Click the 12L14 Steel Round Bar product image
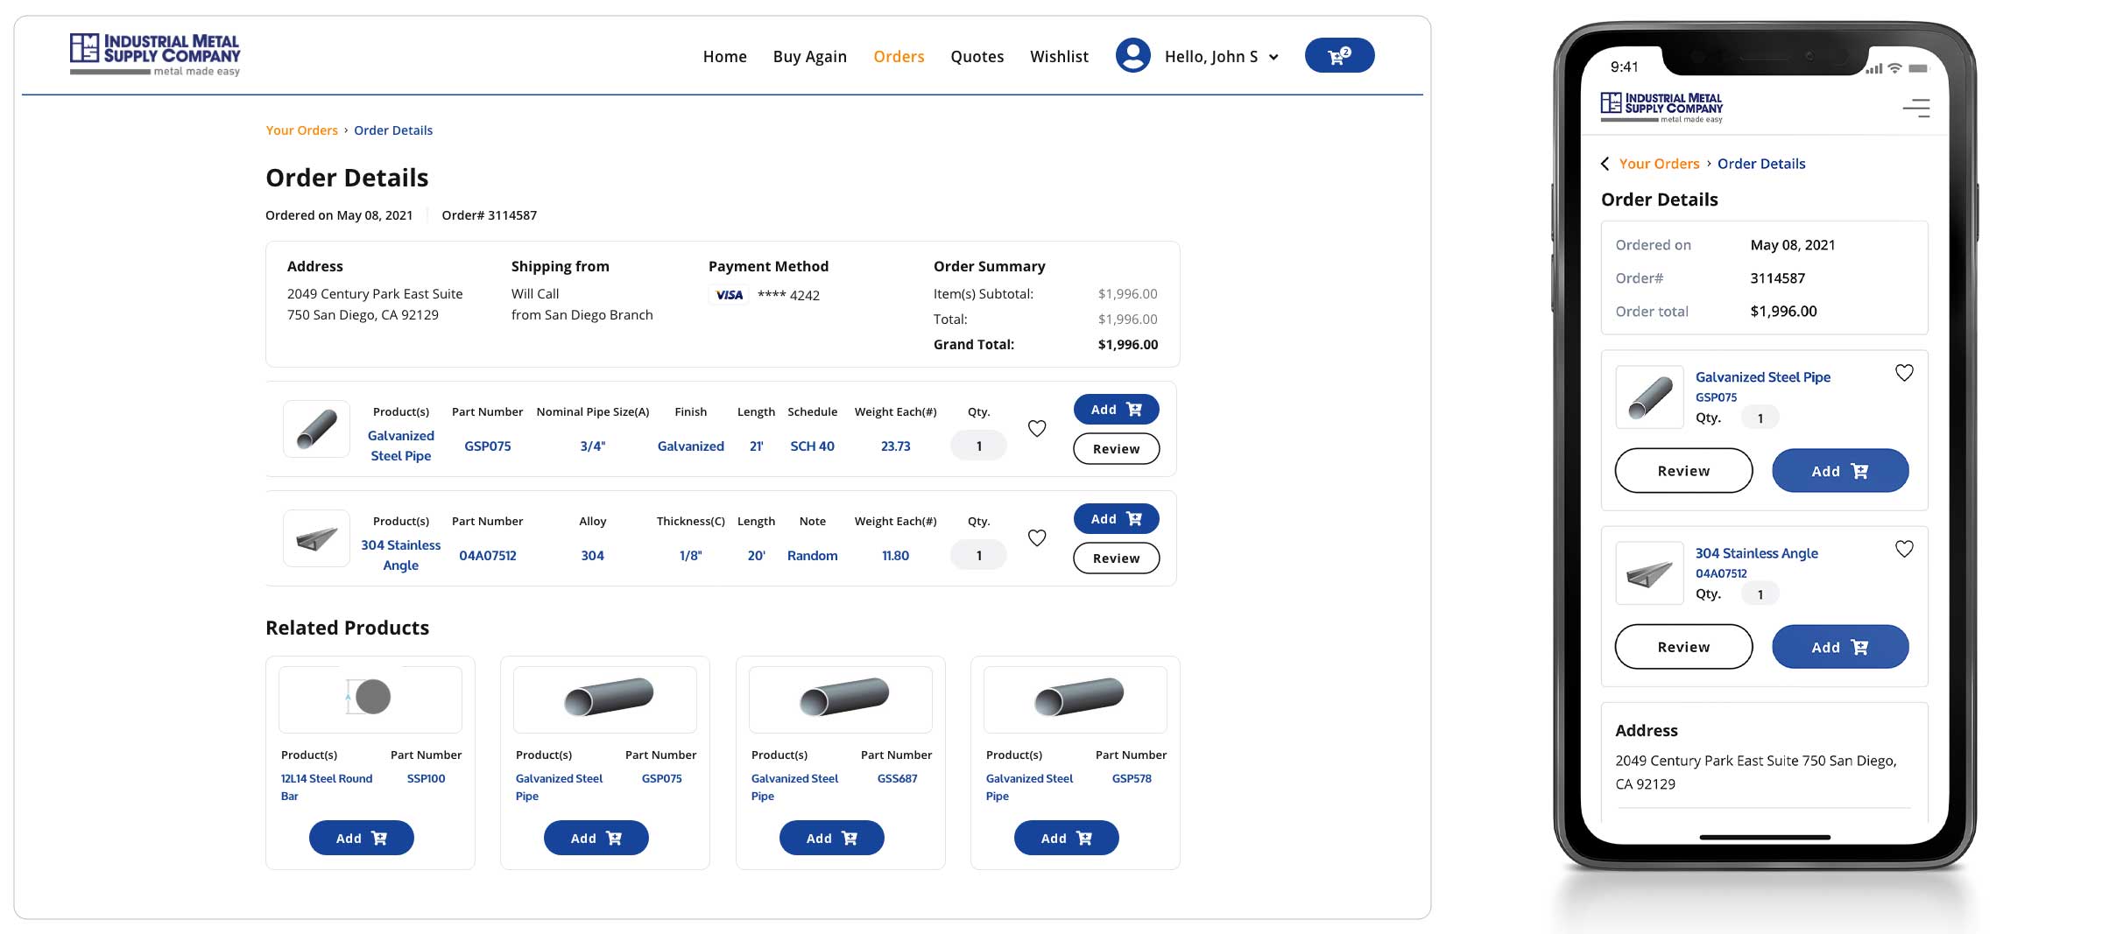The height and width of the screenshot is (934, 2102). point(370,699)
